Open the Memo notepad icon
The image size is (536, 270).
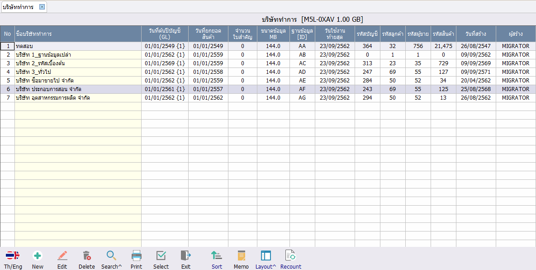(x=242, y=256)
